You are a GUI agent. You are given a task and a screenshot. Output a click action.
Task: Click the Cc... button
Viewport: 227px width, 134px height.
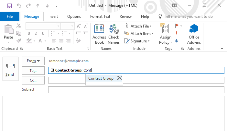coord(33,80)
